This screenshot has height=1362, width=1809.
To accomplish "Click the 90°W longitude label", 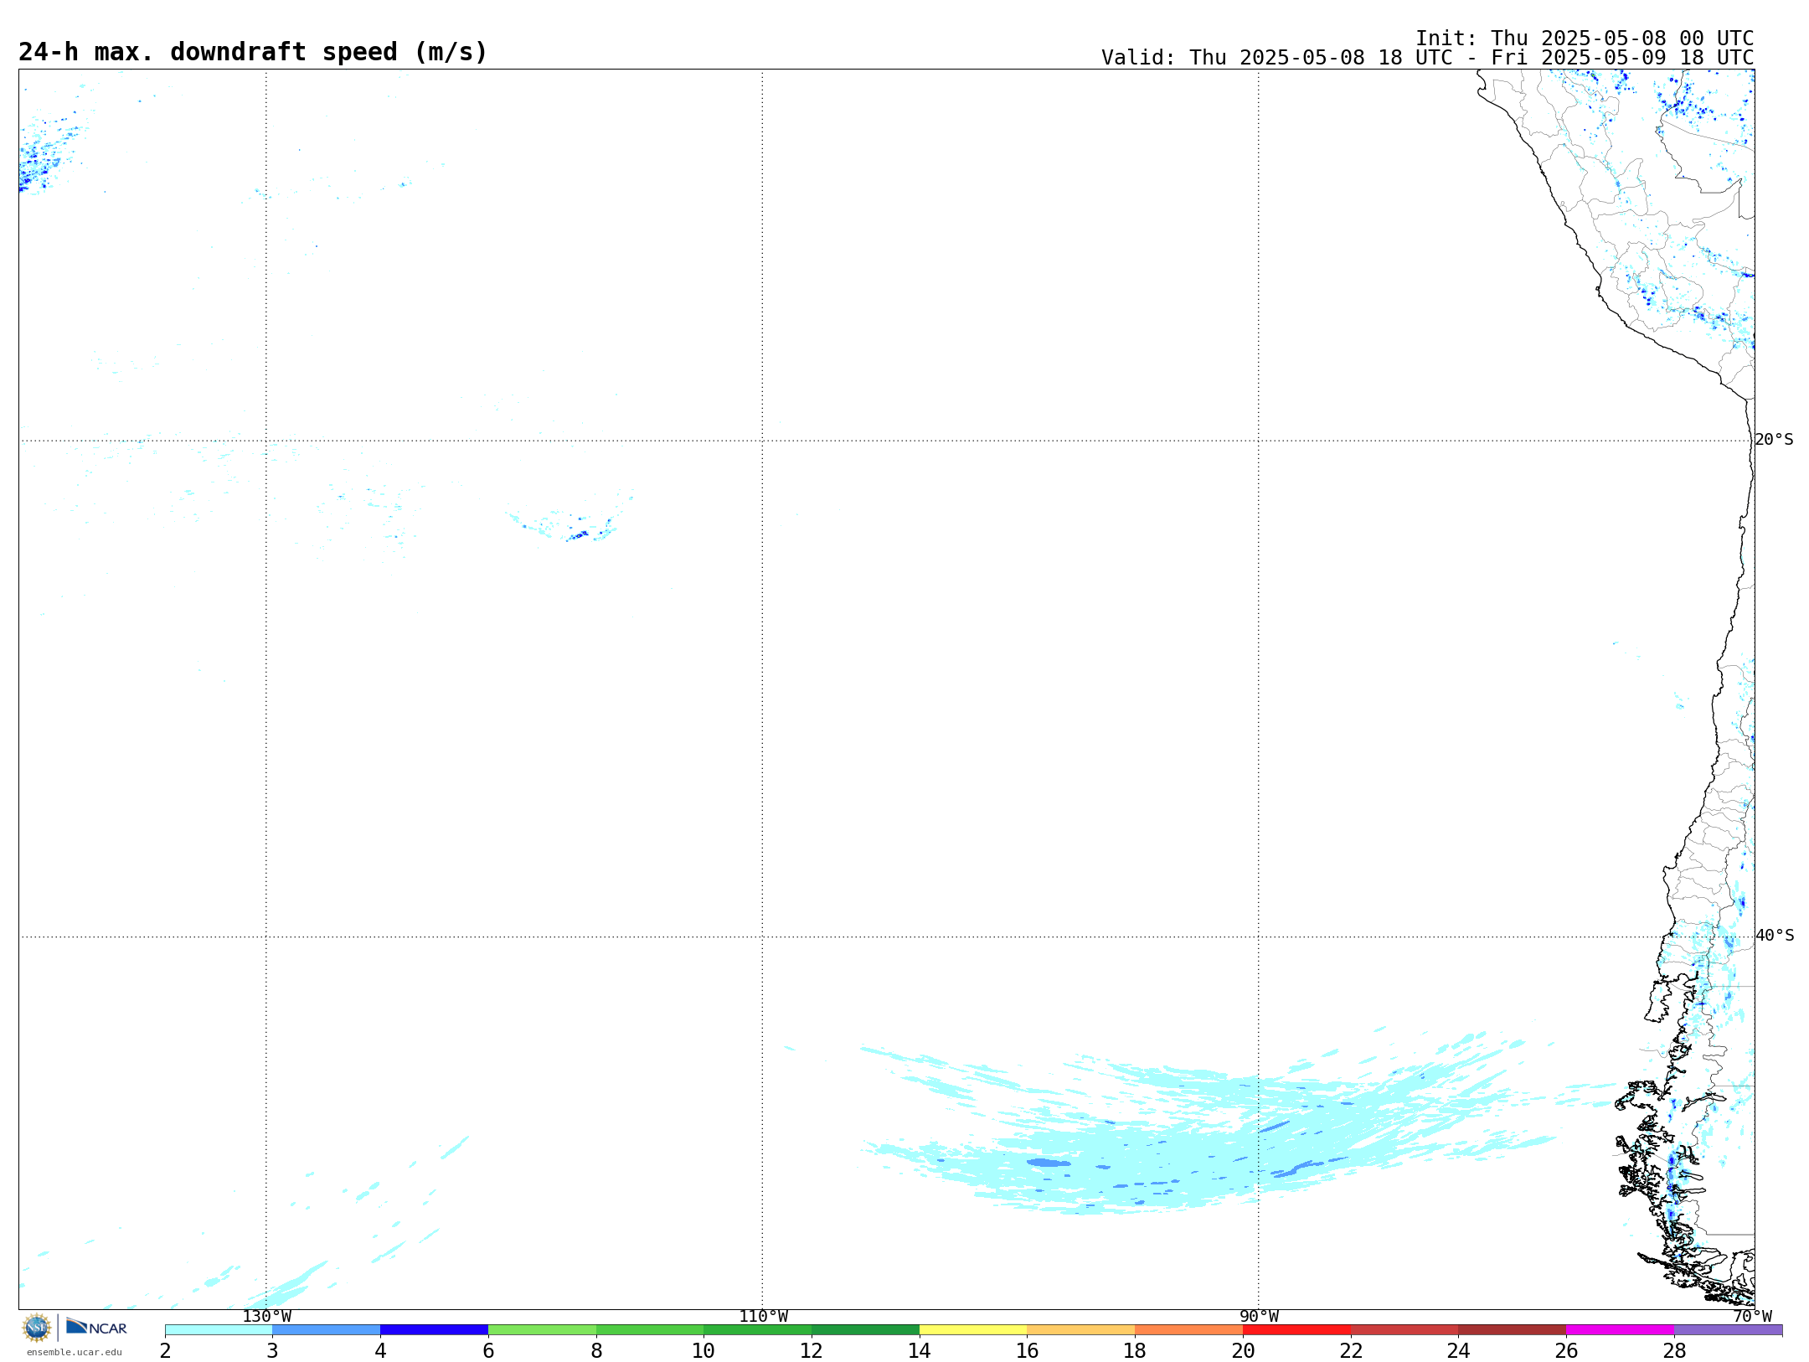I will click(1259, 1317).
